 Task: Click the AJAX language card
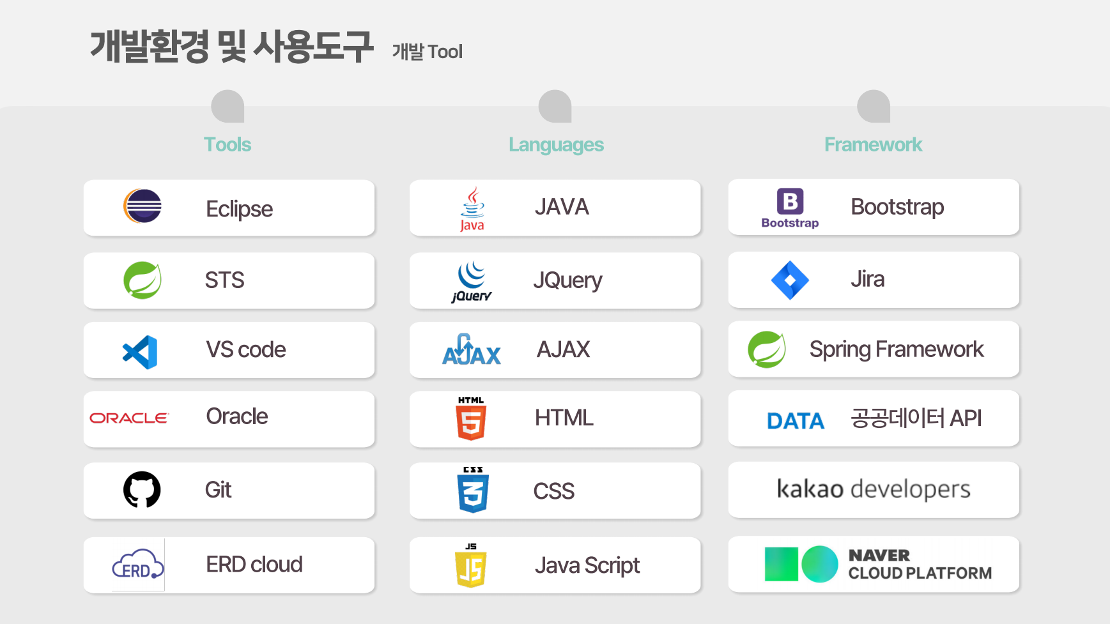coord(555,349)
